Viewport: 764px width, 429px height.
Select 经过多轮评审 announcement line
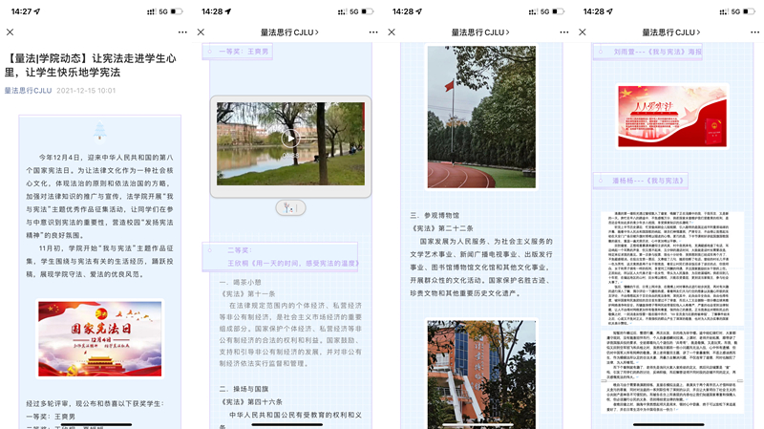[95, 403]
